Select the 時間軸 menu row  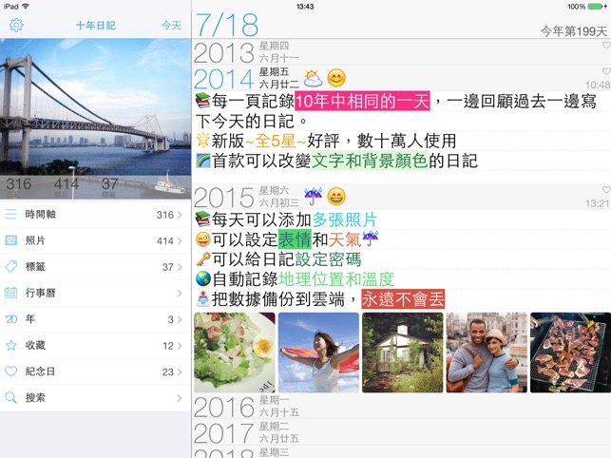(95, 215)
